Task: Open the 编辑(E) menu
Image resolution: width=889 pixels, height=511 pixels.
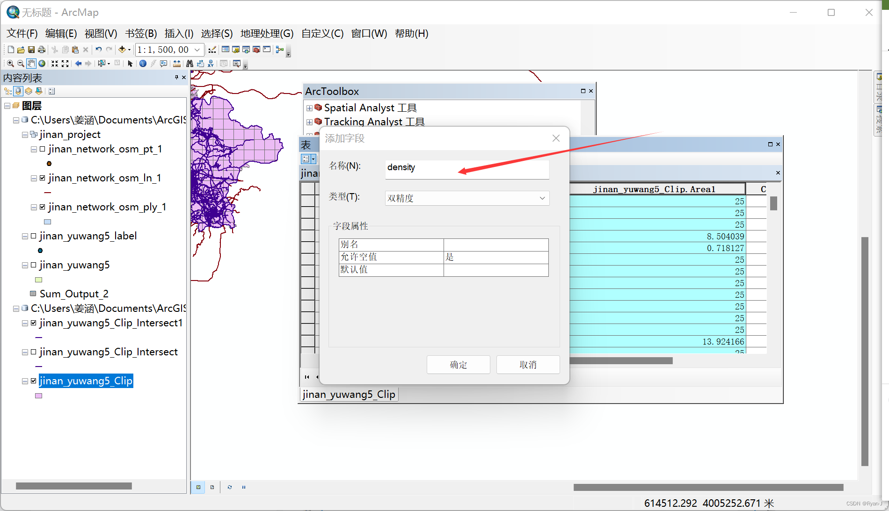Action: tap(61, 34)
